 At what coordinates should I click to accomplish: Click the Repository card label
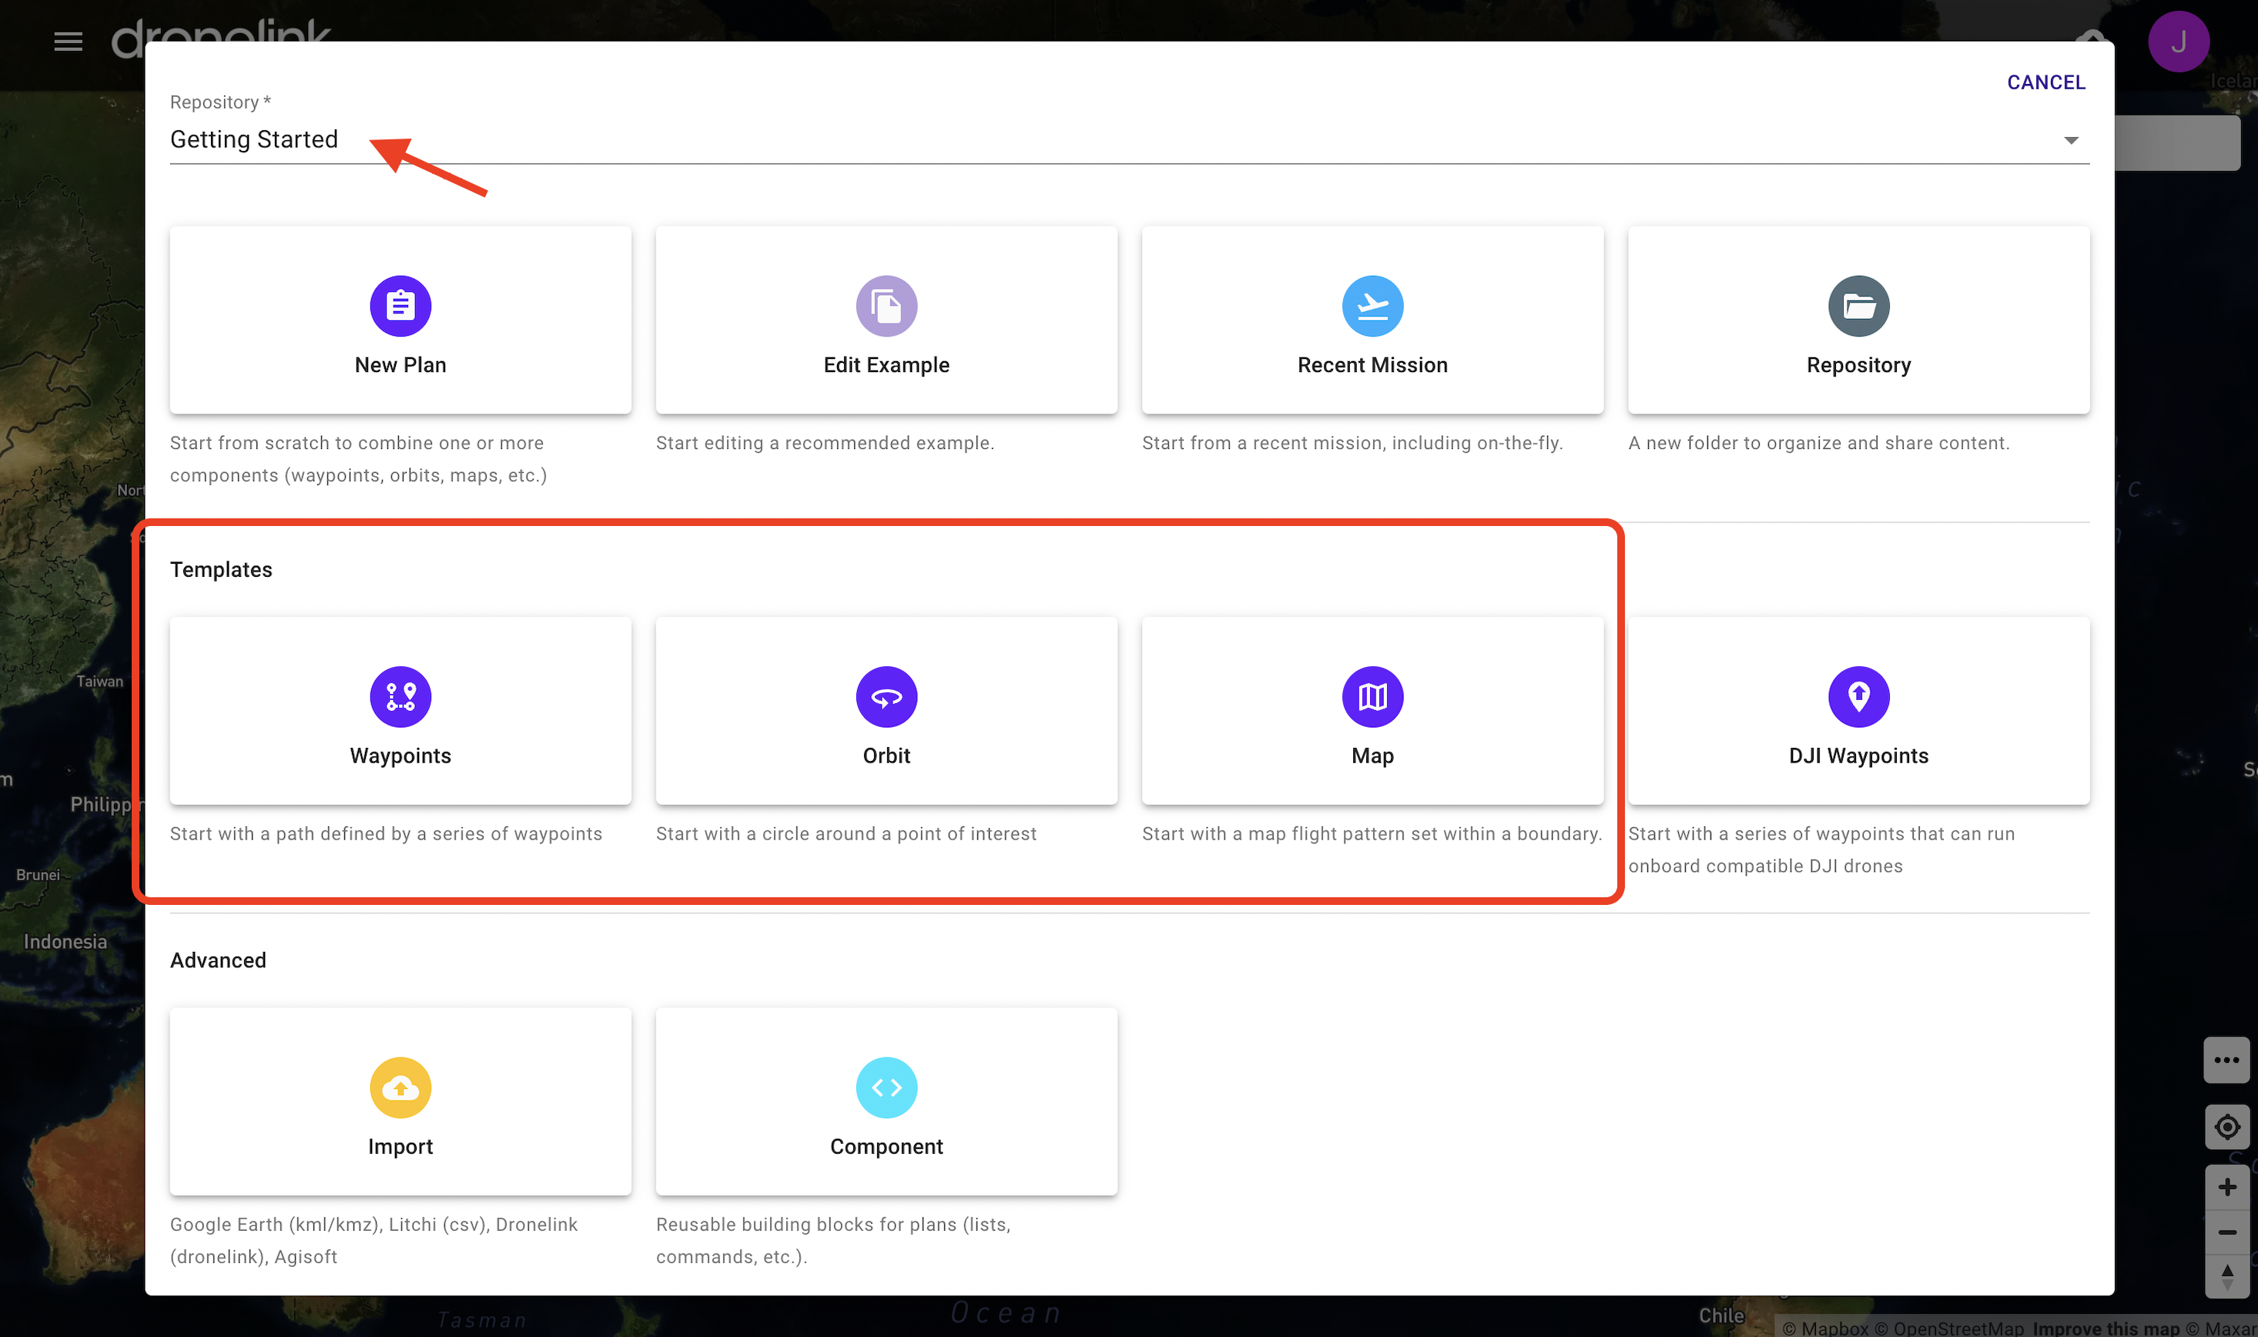point(1858,365)
